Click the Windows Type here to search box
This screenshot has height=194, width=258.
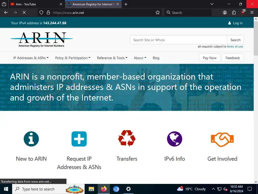coord(48,189)
